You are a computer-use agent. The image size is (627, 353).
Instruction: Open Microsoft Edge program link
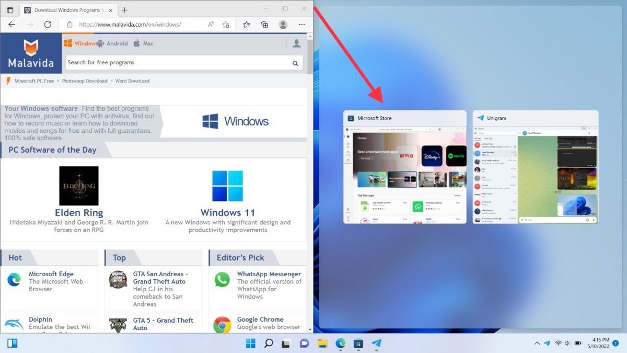51,274
